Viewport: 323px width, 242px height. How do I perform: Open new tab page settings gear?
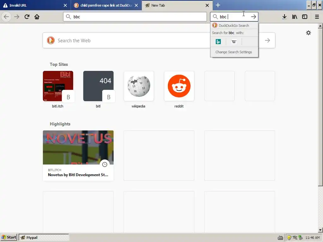(x=308, y=33)
